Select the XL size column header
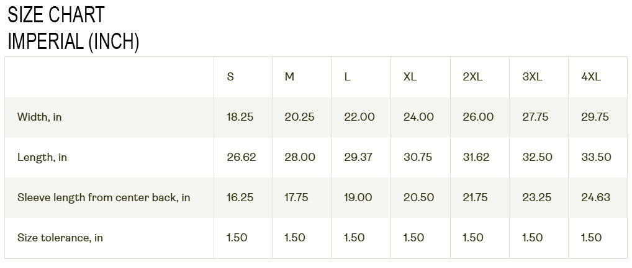Viewport: 632px width, 268px height. pos(410,77)
